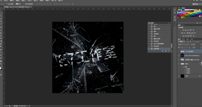202x107 pixels.
Task: Select the Blur droplet tool
Action: click(1, 44)
